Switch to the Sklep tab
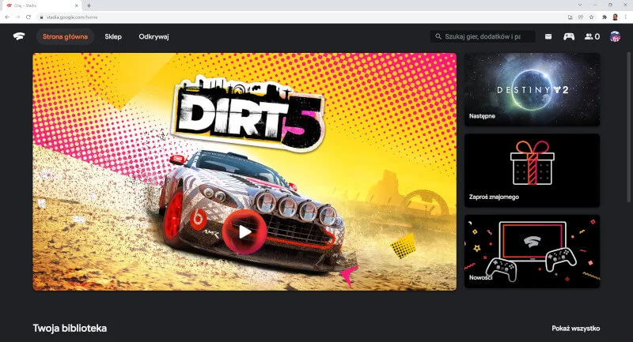 click(113, 36)
